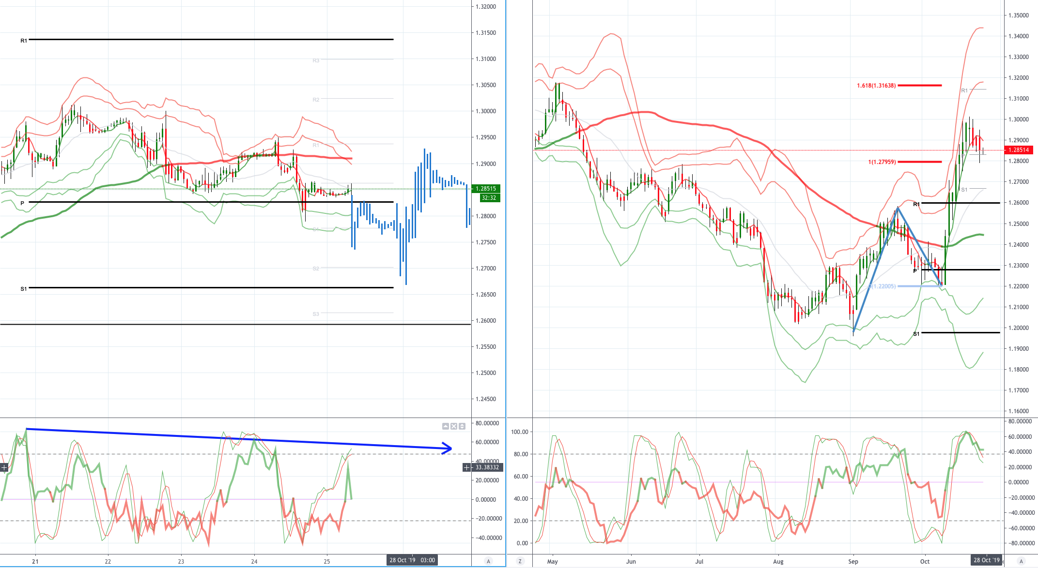
Task: Click 1.32000 on left price scale
Action: coord(486,7)
